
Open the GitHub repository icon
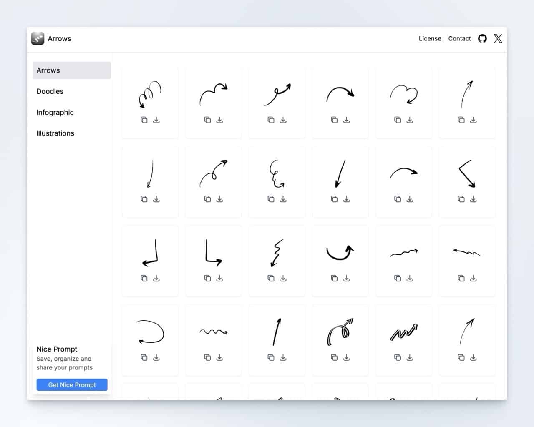482,39
